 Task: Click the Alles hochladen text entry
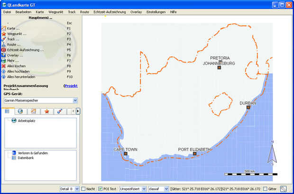coord(18,72)
